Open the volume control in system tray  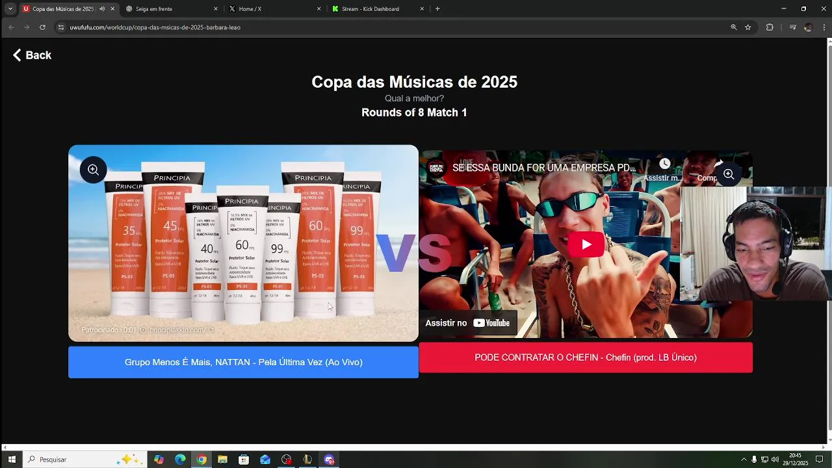pyautogui.click(x=775, y=460)
